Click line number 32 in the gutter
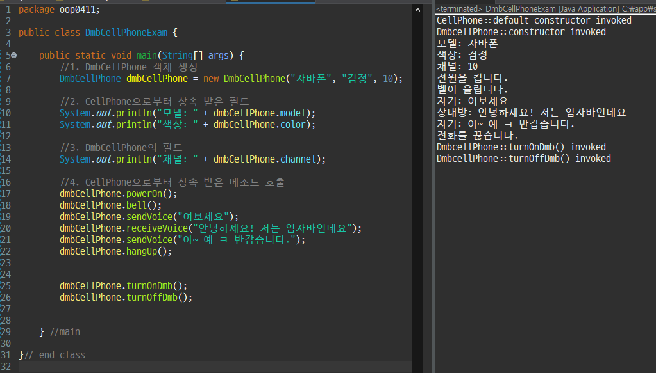656x373 pixels. [x=6, y=367]
